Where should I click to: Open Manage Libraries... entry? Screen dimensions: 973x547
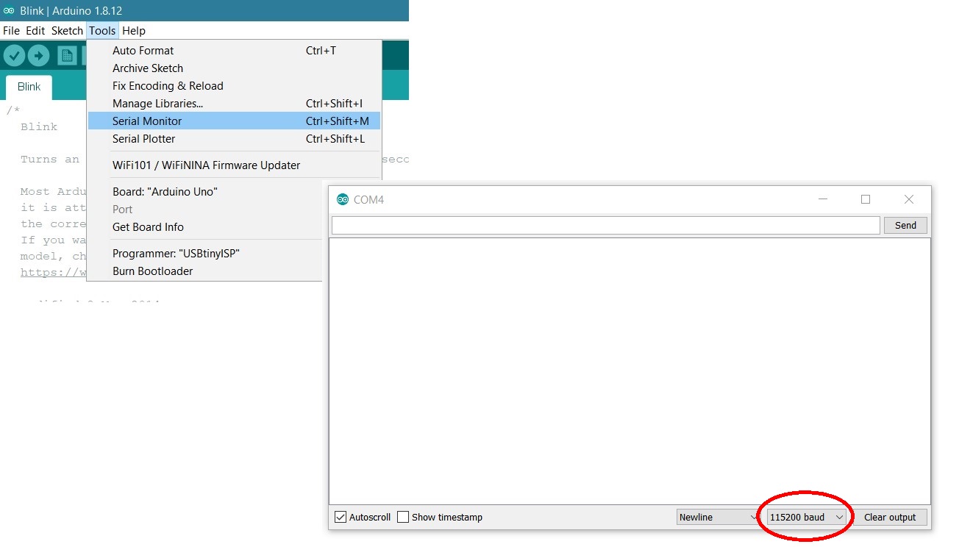coord(234,104)
